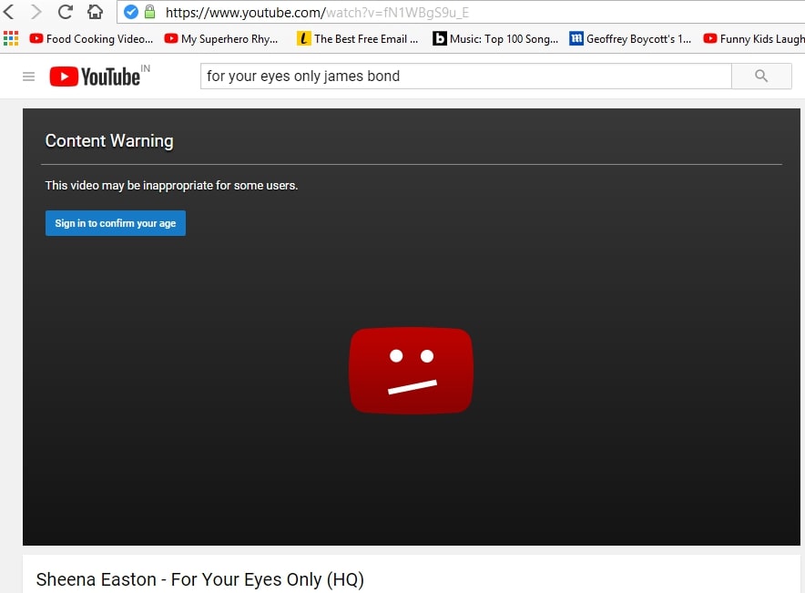805x593 pixels.
Task: Click the magnifier search button
Action: [x=761, y=76]
